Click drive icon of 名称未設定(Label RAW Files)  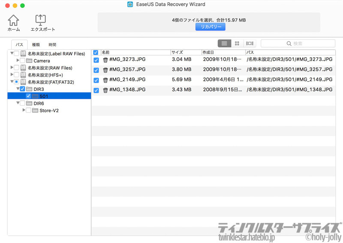23,53
